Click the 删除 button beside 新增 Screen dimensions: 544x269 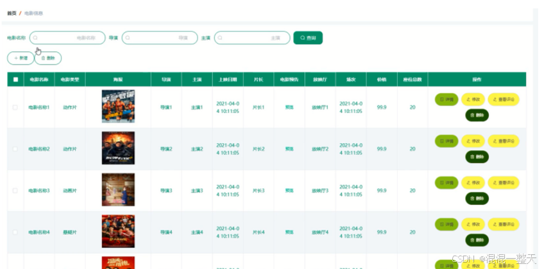(x=48, y=58)
